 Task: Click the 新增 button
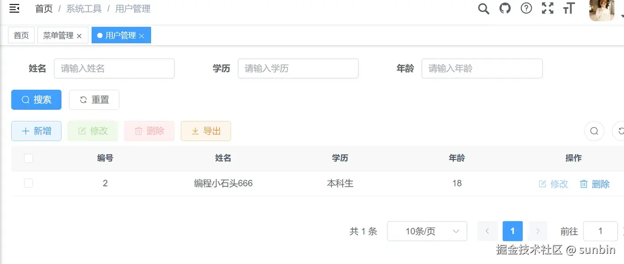36,131
